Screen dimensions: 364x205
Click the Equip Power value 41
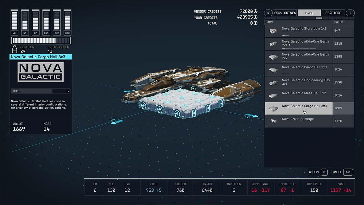tap(50, 51)
